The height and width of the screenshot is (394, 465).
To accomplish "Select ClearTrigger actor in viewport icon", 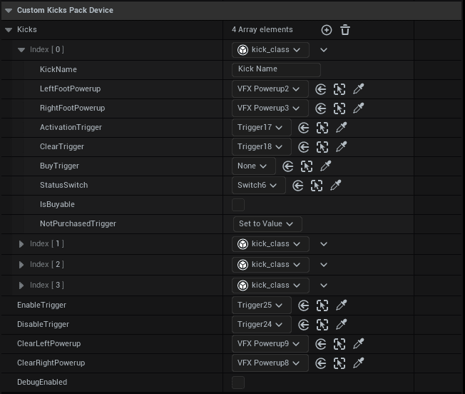I will click(x=322, y=147).
